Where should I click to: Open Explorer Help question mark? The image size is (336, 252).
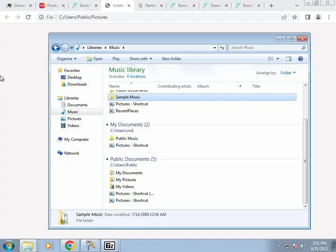[301, 59]
